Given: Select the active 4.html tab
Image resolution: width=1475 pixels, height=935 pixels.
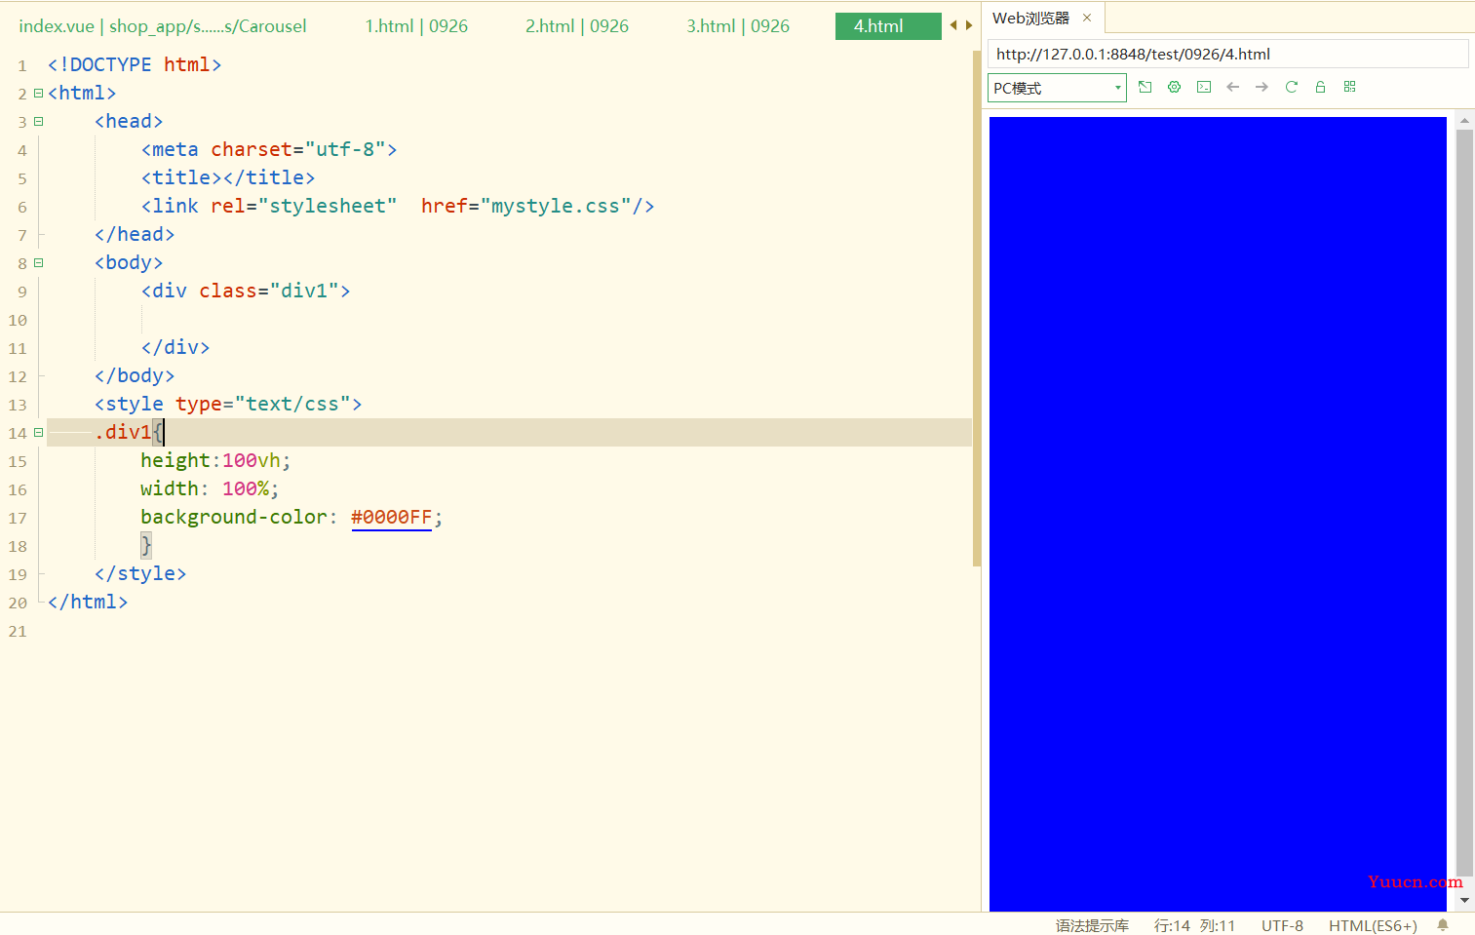Looking at the screenshot, I should click(x=888, y=26).
